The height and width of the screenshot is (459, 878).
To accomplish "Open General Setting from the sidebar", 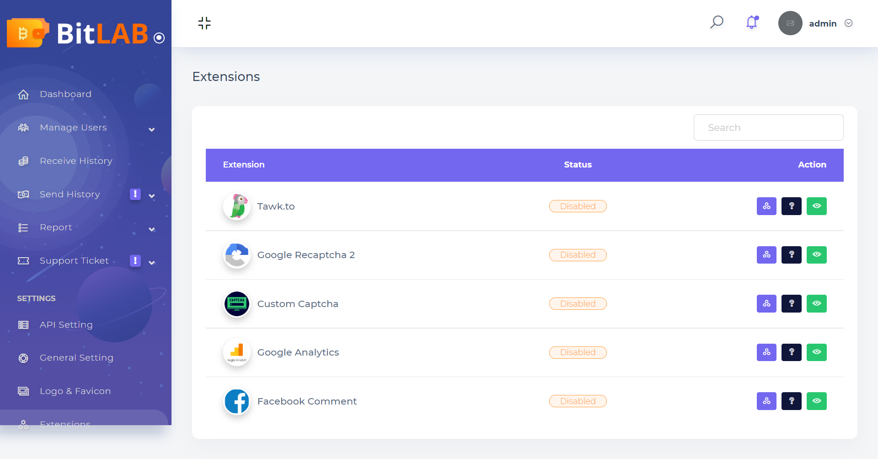I will click(76, 357).
